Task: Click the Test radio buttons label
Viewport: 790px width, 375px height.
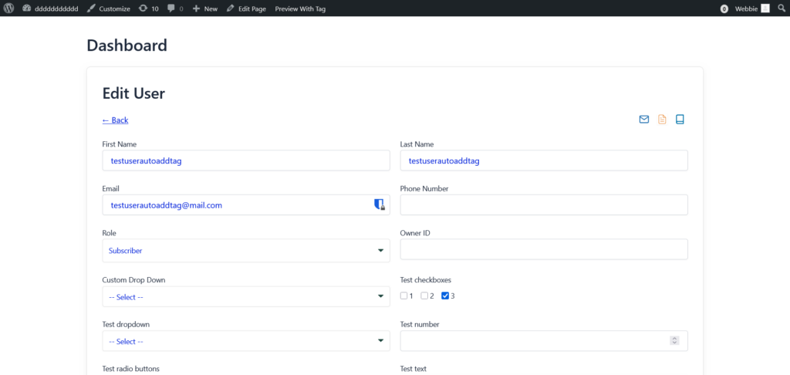Action: [131, 369]
